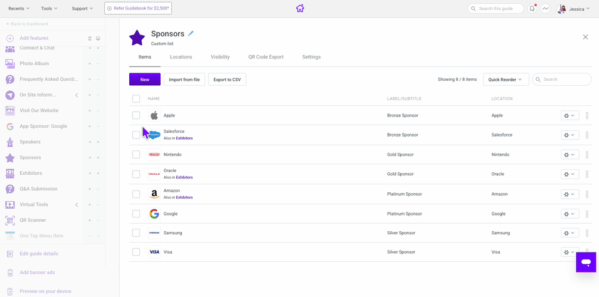Viewport: 599px width, 297px height.
Task: Check the Salesforce row checkbox
Action: pos(136,135)
